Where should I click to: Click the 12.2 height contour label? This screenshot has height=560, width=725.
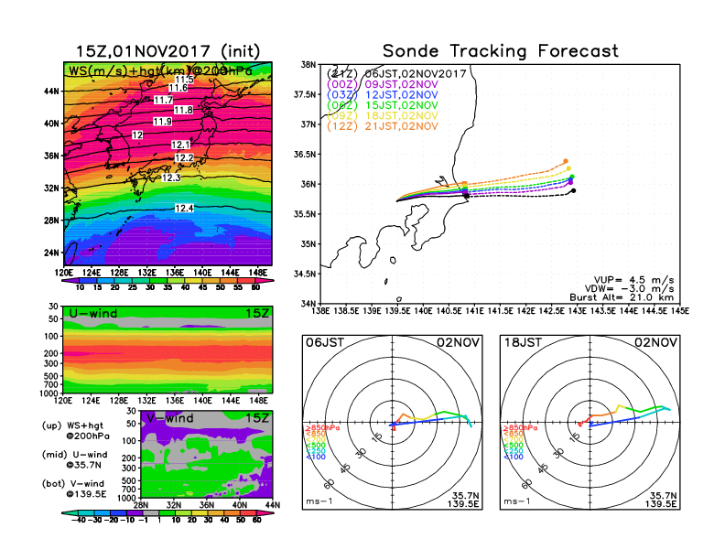click(x=184, y=158)
